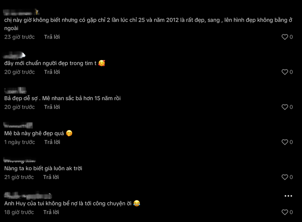Screen dimensions: 302x222
Task: Select the comment text 'Mê nhan sắc bả hơn 15 năm'
Action: point(78,98)
